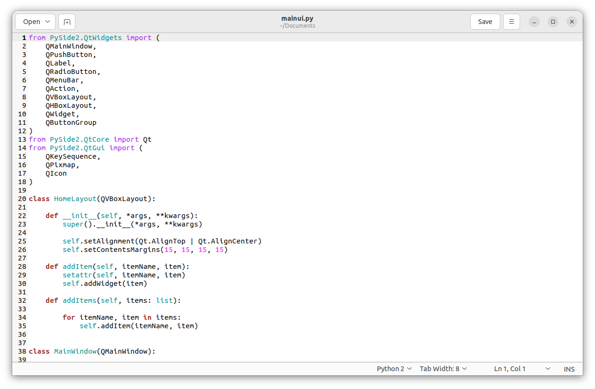
Task: Click the mainui.py title in header
Action: [x=297, y=19]
